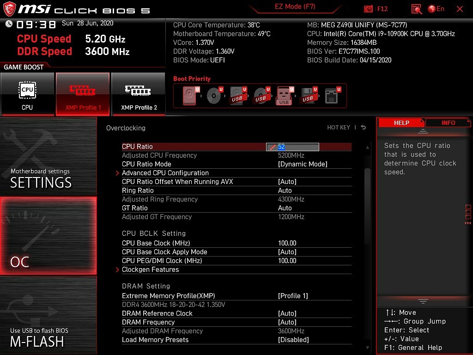Click the USB key boot device icon
This screenshot has height=355, width=473.
click(x=284, y=96)
